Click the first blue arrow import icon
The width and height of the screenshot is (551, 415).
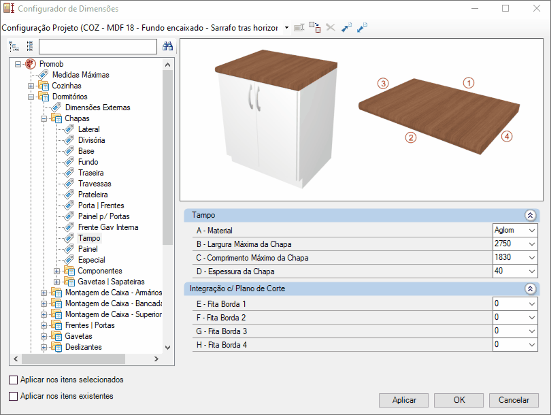point(346,27)
